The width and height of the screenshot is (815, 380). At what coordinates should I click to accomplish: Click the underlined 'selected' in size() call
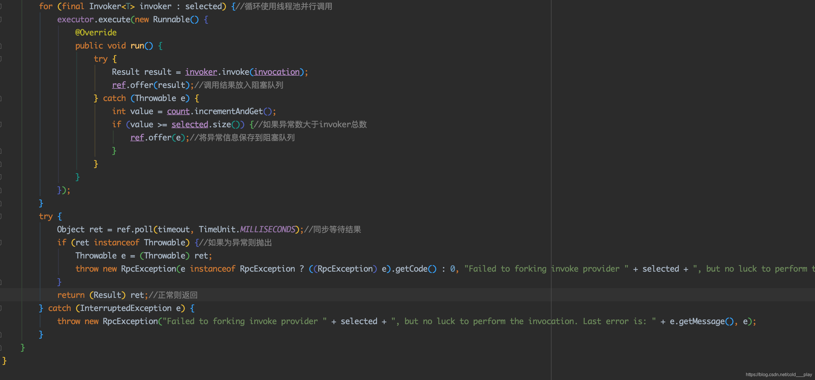tap(189, 124)
